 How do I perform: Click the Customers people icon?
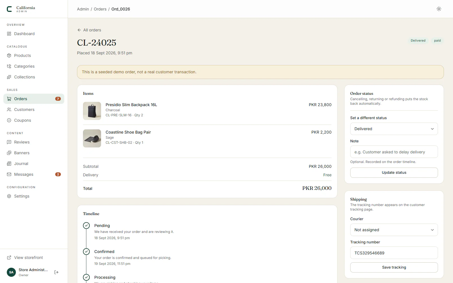pyautogui.click(x=9, y=110)
